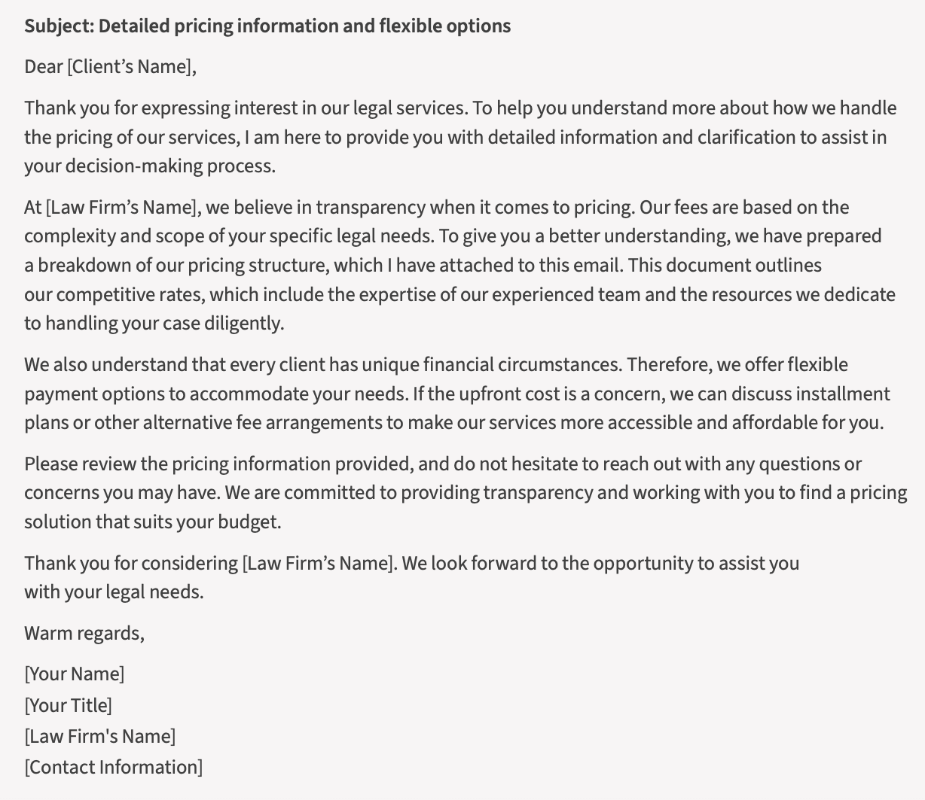Click the '[Your Title]' signature placeholder
Viewport: 925px width, 800px height.
tap(69, 706)
